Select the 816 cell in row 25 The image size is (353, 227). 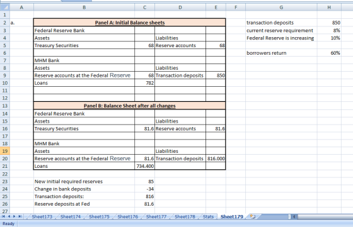point(145,196)
